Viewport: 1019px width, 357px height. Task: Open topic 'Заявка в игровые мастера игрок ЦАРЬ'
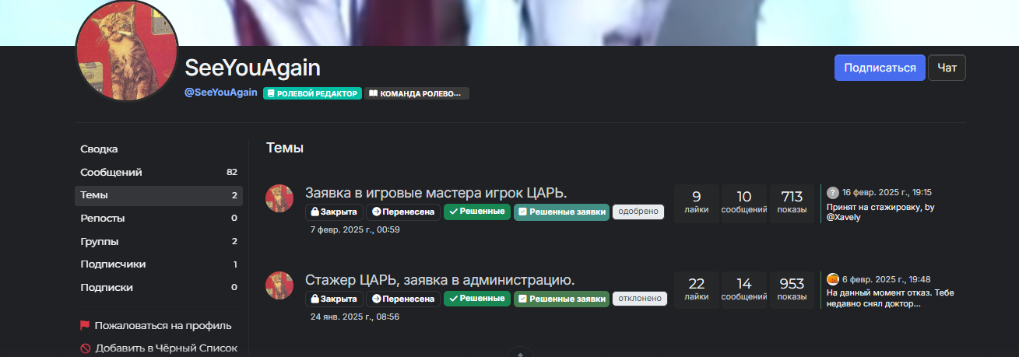coord(436,193)
